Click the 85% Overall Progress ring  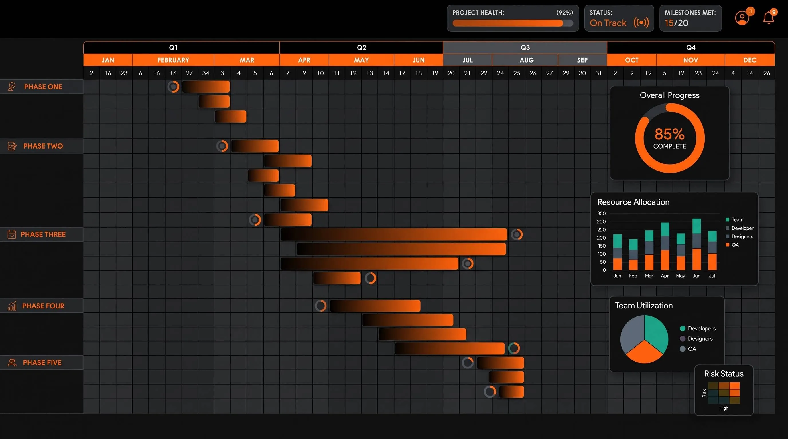point(670,138)
